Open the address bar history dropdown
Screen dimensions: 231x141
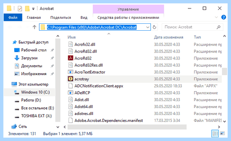pyautogui.click(x=147, y=27)
